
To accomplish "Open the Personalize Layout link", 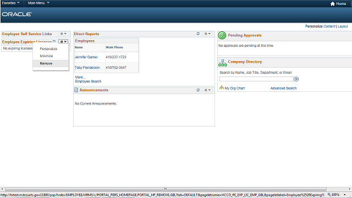I will (343, 26).
